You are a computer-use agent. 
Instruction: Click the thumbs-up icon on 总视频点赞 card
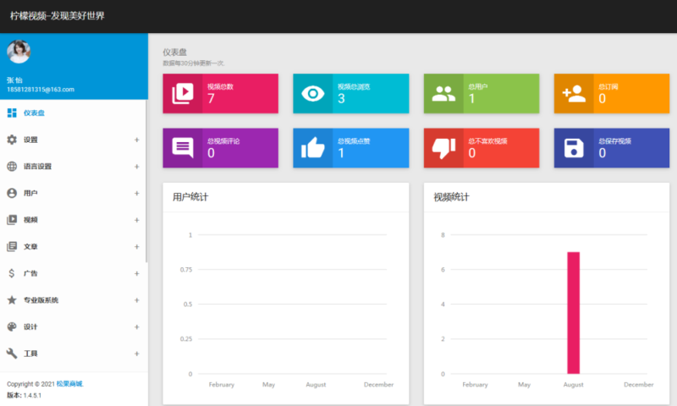pyautogui.click(x=313, y=148)
